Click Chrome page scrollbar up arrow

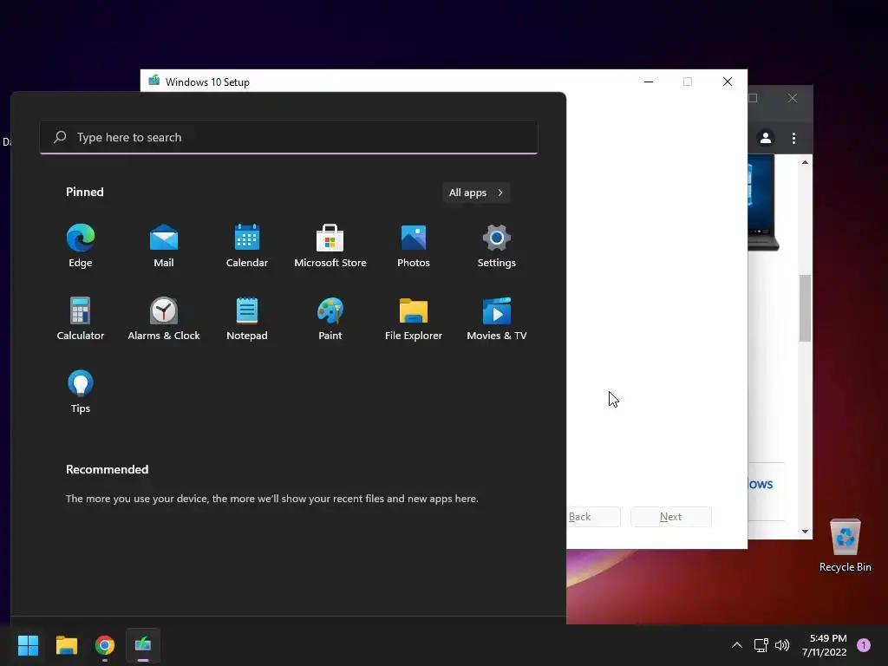[805, 162]
